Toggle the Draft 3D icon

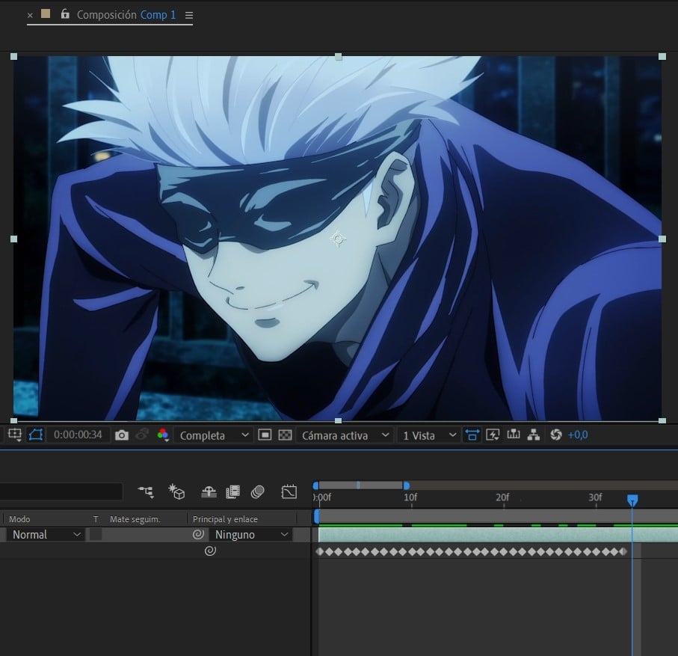point(177,492)
